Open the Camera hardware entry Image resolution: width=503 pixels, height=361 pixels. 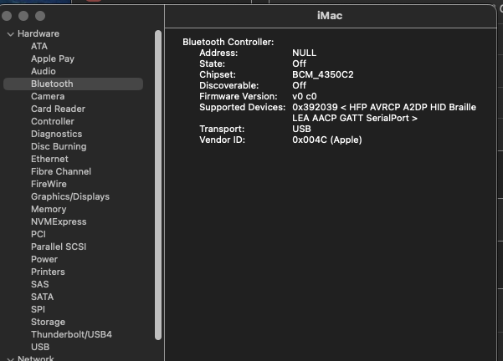click(48, 96)
